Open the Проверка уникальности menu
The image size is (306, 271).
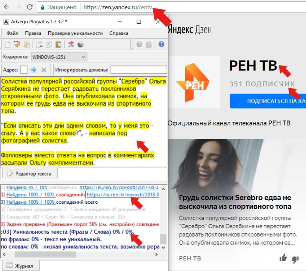pyautogui.click(x=76, y=33)
